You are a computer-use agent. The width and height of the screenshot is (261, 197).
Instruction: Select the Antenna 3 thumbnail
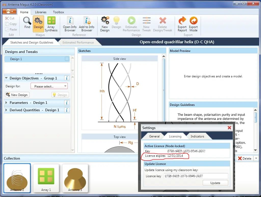pos(75,178)
